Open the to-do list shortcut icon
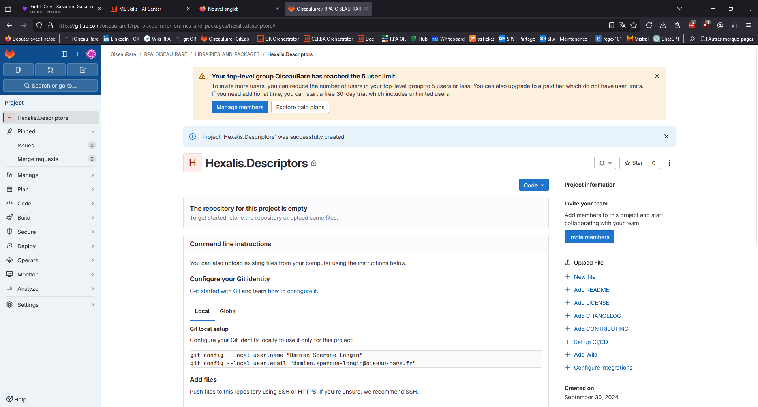The width and height of the screenshot is (758, 407). pyautogui.click(x=82, y=70)
